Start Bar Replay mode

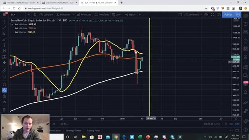point(130,15)
